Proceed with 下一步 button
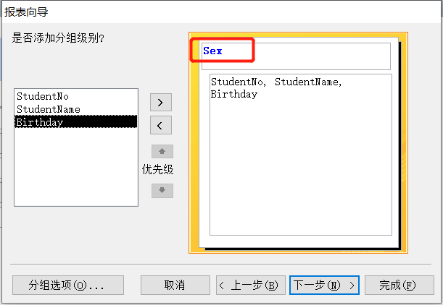Viewport: 443px width, 305px height. coord(323,285)
